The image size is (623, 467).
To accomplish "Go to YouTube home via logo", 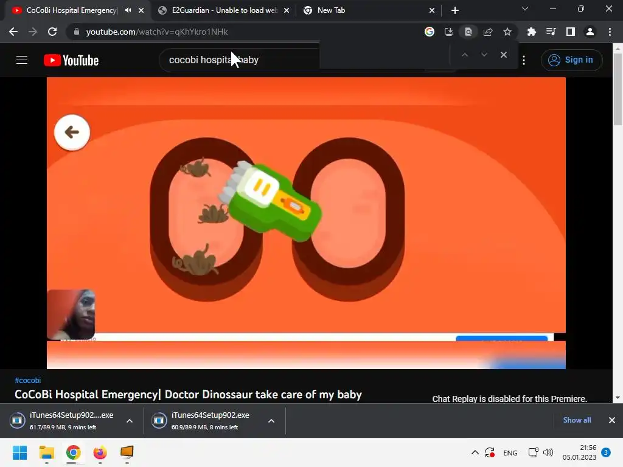I will point(71,60).
